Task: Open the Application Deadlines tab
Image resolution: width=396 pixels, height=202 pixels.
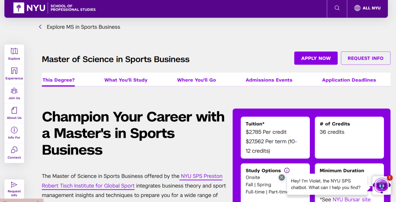Action: pos(349,80)
